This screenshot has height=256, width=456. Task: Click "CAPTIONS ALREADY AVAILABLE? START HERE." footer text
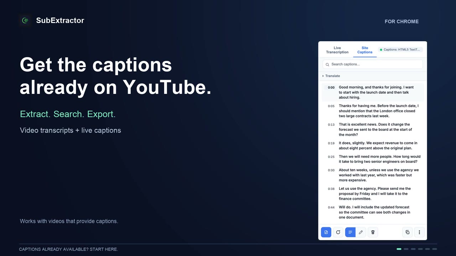[x=68, y=249]
